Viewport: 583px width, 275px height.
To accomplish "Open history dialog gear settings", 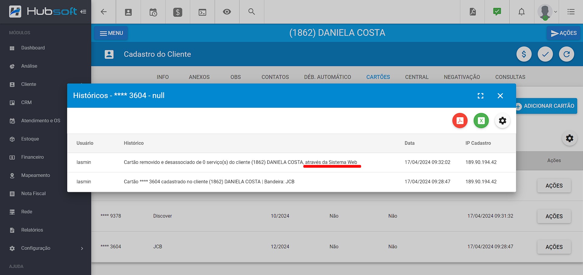I will (x=502, y=121).
